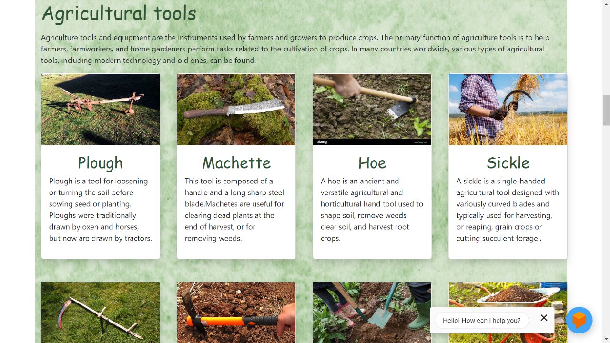
Task: Dismiss the chat greeting with the X
Action: tap(544, 318)
